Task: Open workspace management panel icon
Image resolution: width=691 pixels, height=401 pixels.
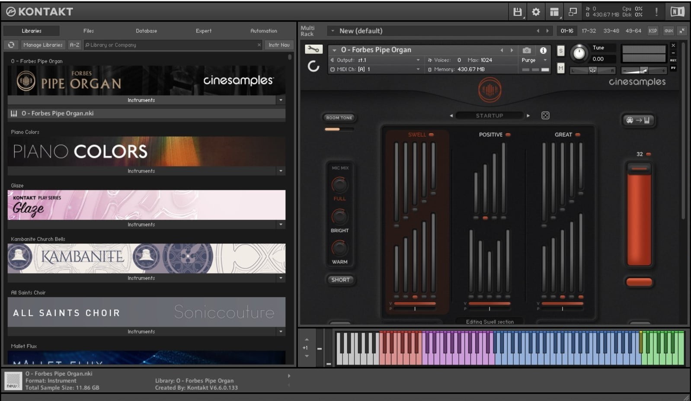Action: click(x=554, y=12)
